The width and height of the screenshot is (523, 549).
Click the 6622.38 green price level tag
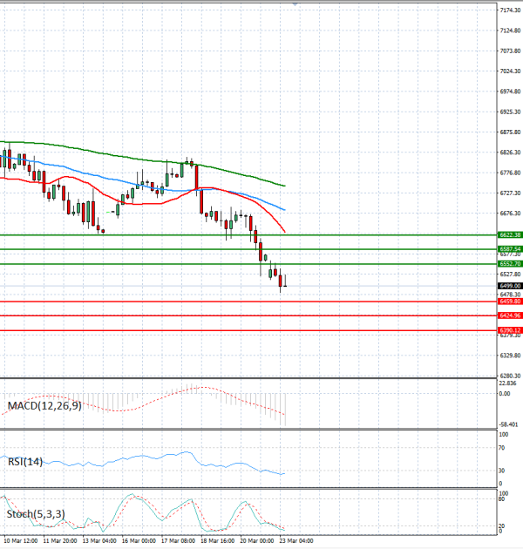(x=510, y=234)
